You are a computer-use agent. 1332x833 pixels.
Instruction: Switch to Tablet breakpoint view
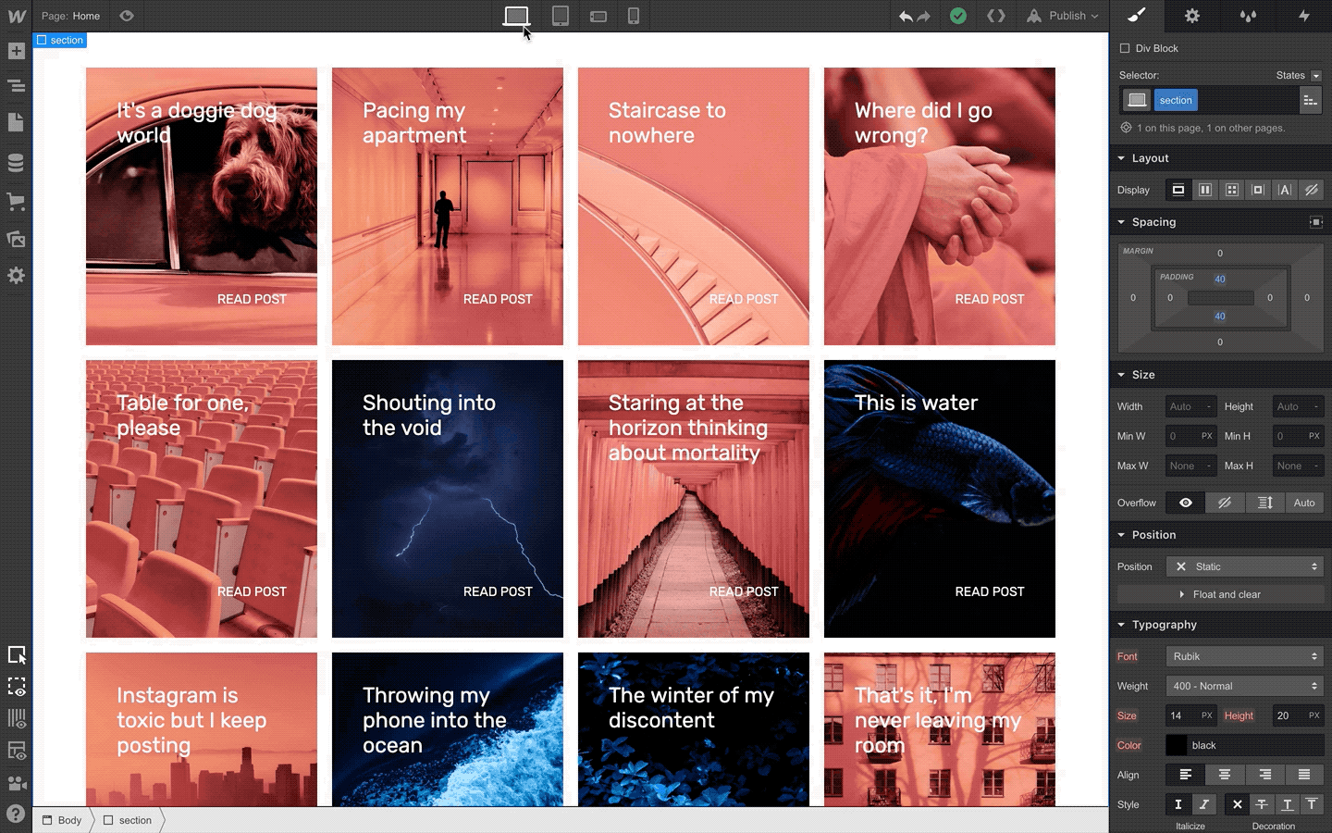(x=561, y=16)
